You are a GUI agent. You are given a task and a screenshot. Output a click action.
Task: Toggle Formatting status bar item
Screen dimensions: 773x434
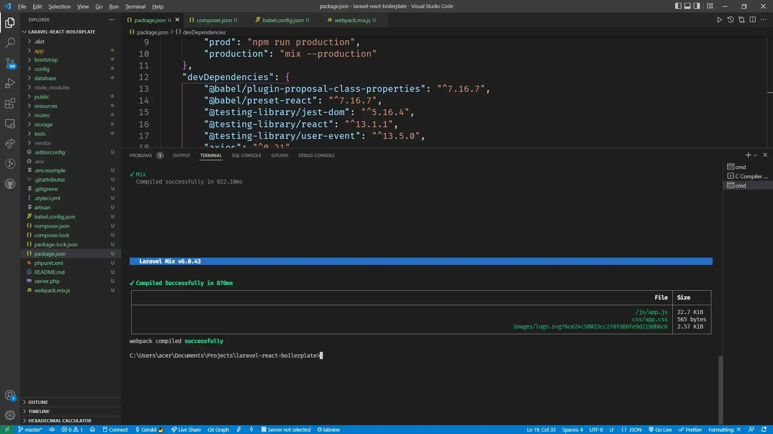[x=725, y=430]
